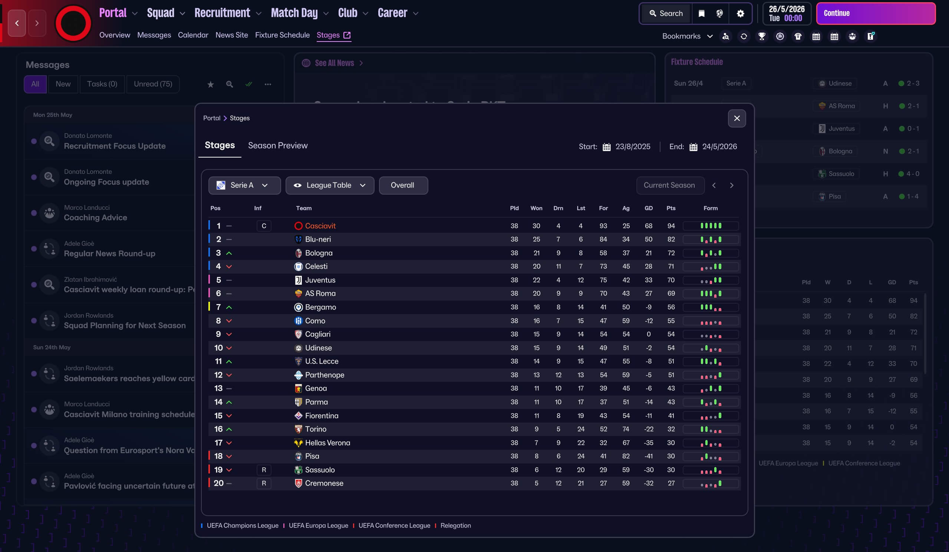This screenshot has height=552, width=949.
Task: Select the Unread (75) message filter
Action: pos(153,84)
